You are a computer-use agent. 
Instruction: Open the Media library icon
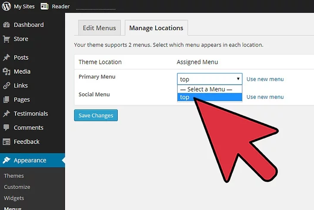[6, 71]
